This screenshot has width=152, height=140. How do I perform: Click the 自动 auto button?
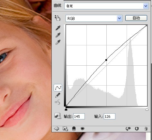[x=136, y=18]
